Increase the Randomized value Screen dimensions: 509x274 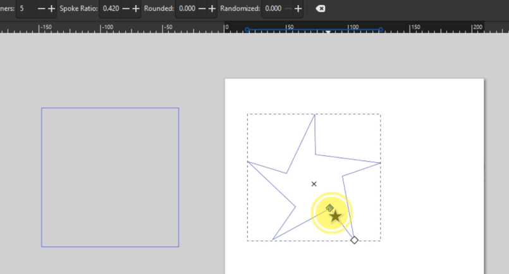pyautogui.click(x=298, y=9)
